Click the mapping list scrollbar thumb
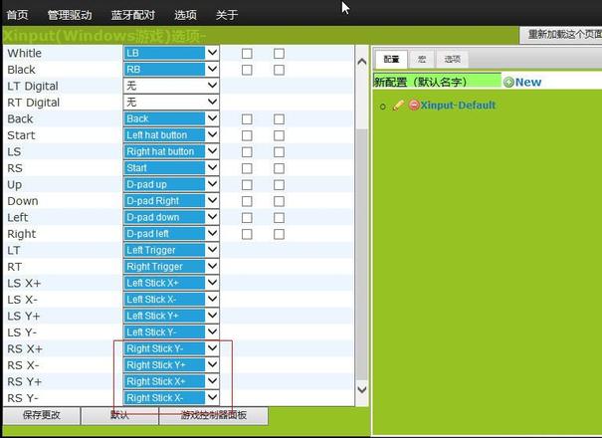Viewport: 602px width, 438px height. coord(361,255)
